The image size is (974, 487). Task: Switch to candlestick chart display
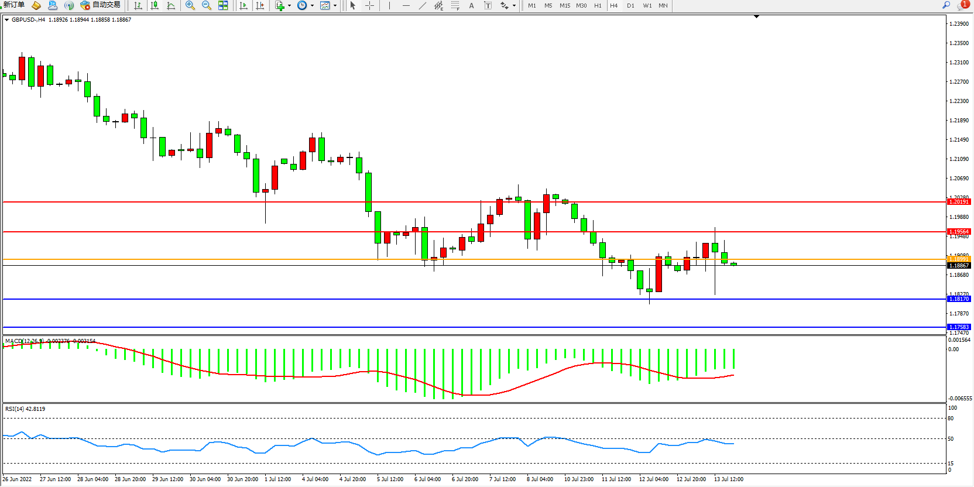click(155, 5)
